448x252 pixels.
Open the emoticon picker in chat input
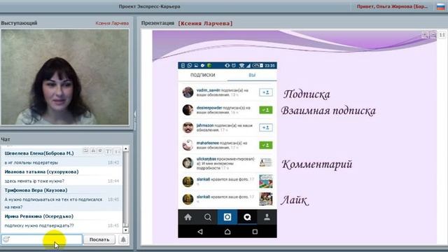pyautogui.click(x=6, y=239)
